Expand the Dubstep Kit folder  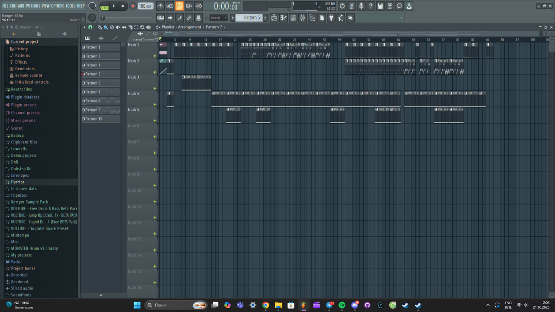coord(18,169)
